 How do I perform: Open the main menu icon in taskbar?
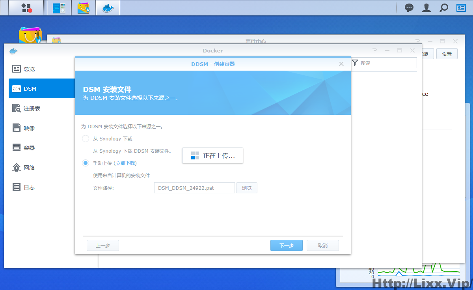pyautogui.click(x=25, y=7)
